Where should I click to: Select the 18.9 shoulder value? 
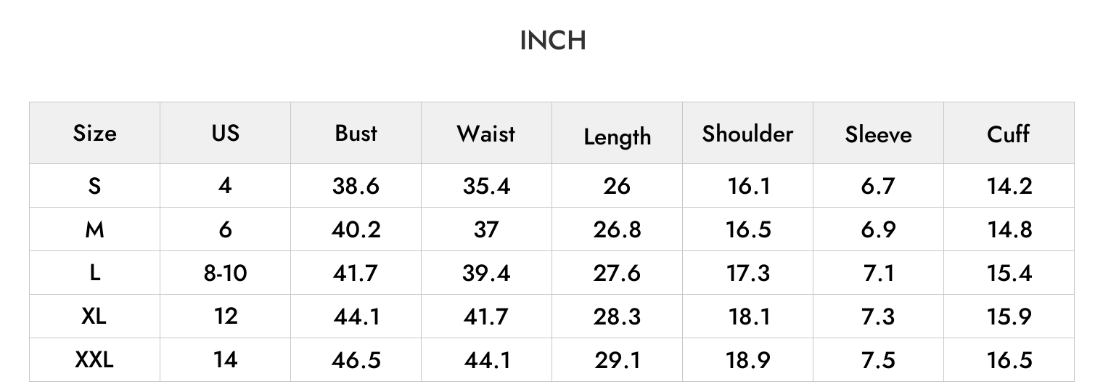click(x=747, y=360)
